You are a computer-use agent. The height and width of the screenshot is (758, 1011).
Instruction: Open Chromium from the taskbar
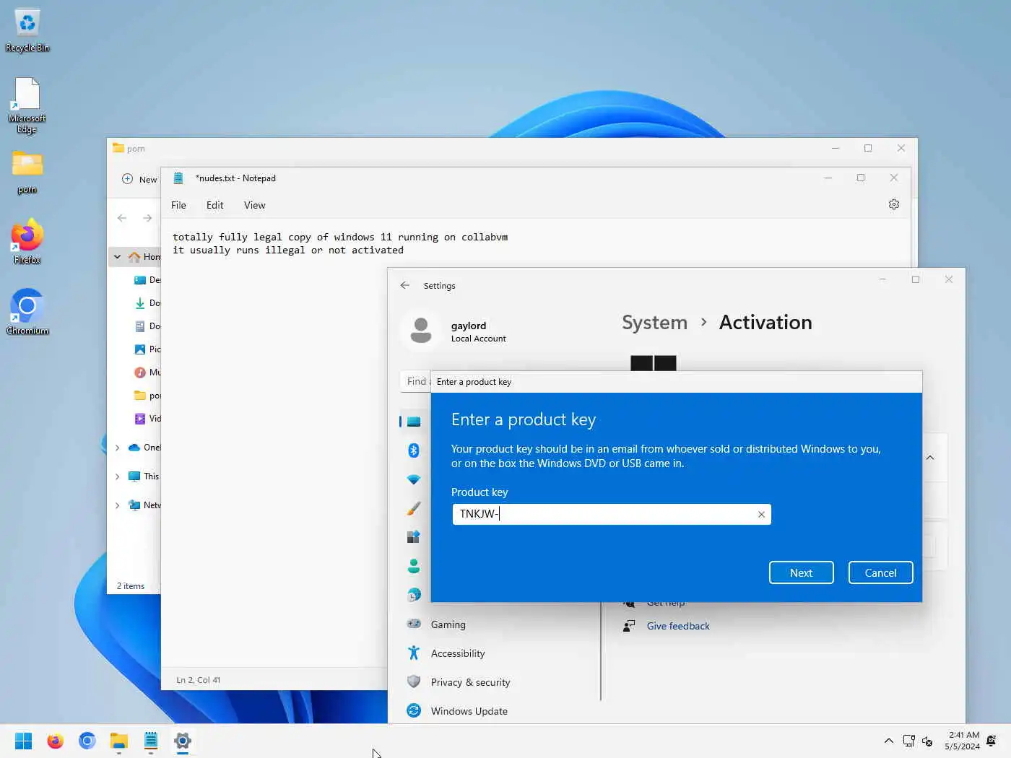point(87,741)
